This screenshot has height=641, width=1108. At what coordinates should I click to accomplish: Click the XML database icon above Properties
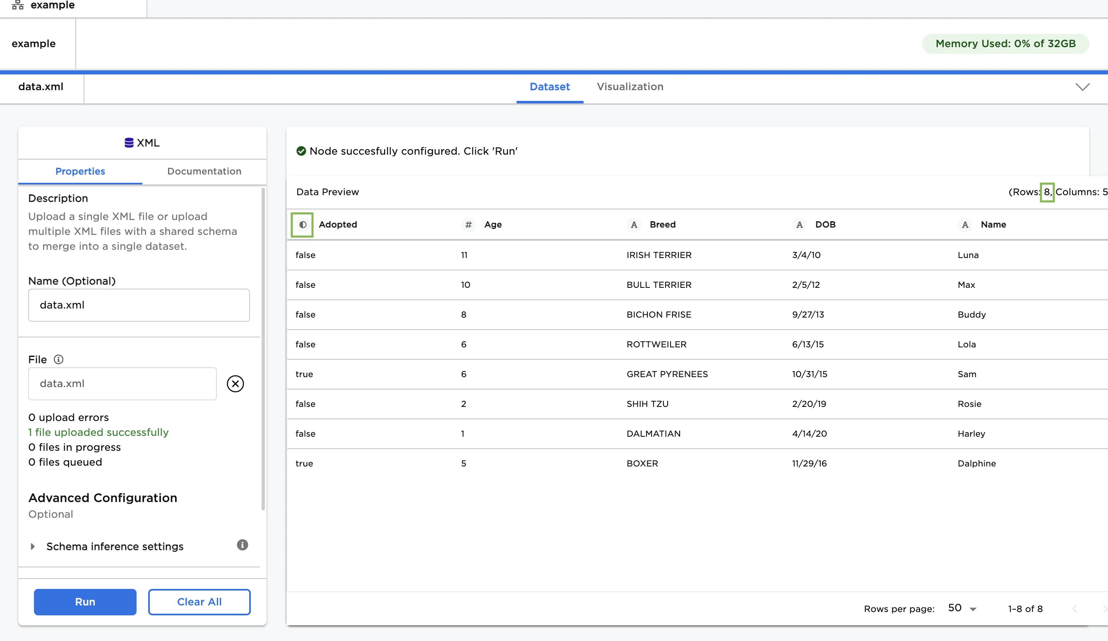click(x=128, y=142)
